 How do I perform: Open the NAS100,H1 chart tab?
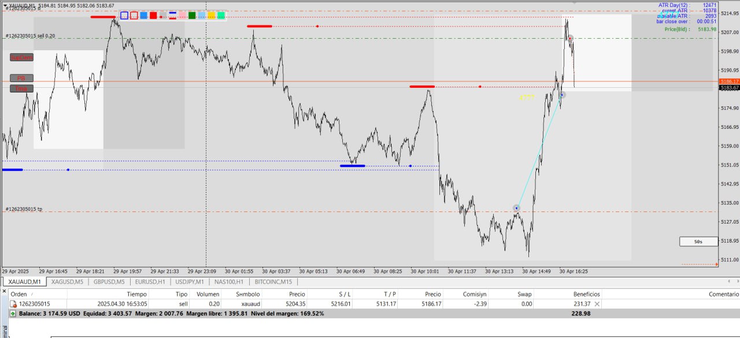(228, 282)
